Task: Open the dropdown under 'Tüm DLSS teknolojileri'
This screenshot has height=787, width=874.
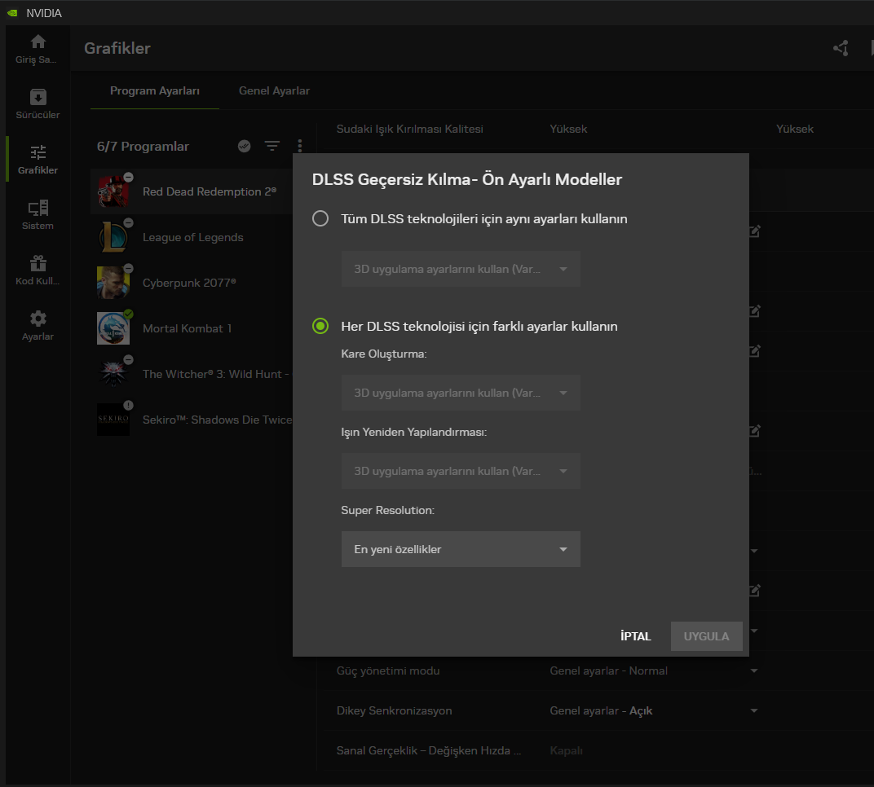Action: click(461, 269)
